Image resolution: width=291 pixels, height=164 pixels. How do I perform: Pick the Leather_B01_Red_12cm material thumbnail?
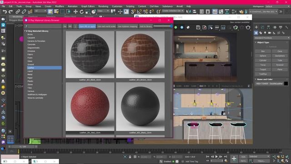[90, 107]
